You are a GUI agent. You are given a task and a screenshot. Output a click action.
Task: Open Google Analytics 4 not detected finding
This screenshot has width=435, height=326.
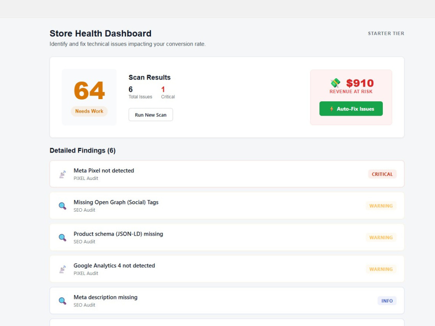point(227,269)
